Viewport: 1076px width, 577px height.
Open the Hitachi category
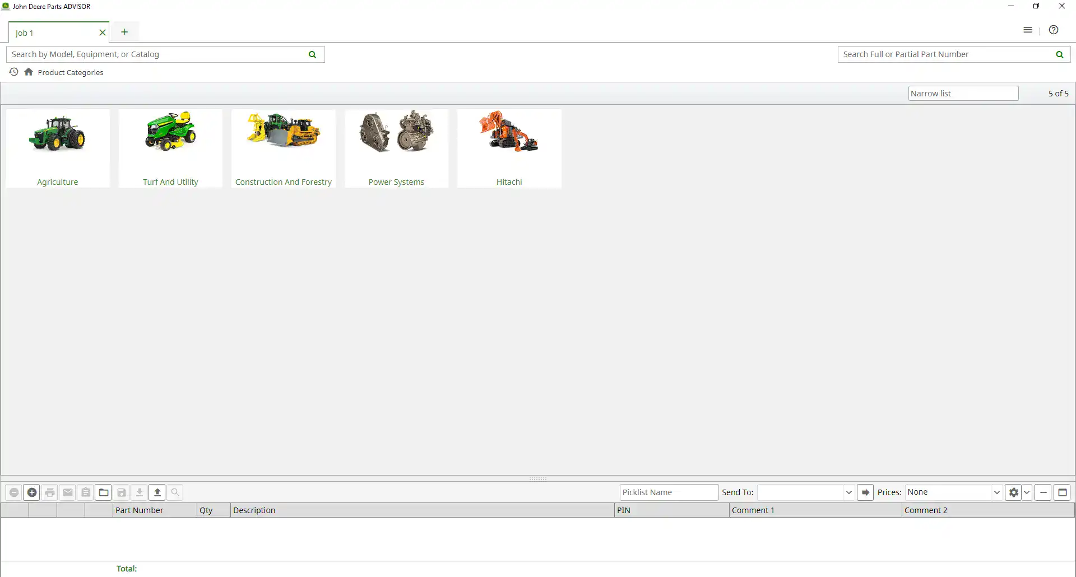tap(509, 148)
